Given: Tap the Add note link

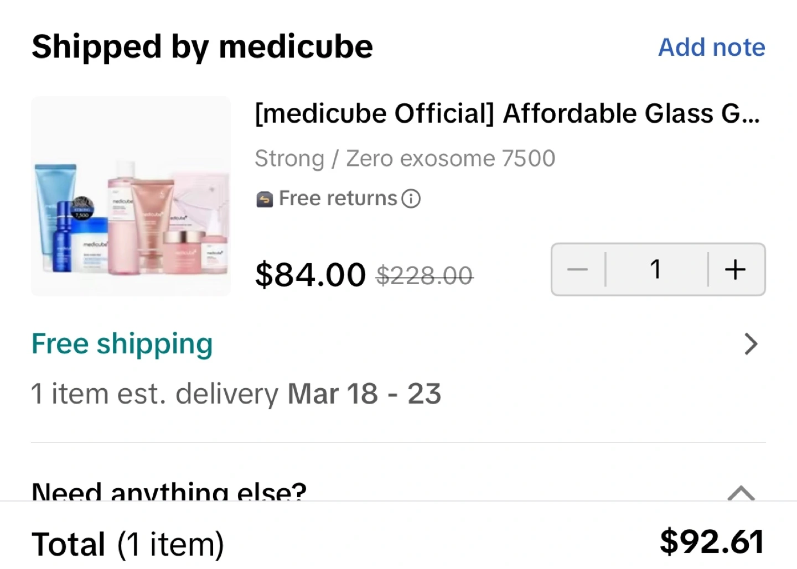Looking at the screenshot, I should point(711,48).
